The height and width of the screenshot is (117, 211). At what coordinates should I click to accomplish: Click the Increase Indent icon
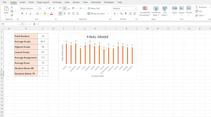(78, 13)
